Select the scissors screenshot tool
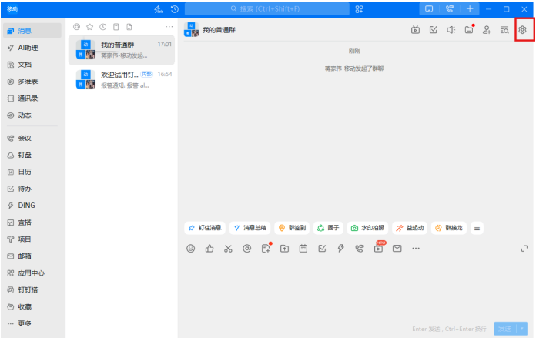Viewport: 536px width, 338px height. [228, 249]
